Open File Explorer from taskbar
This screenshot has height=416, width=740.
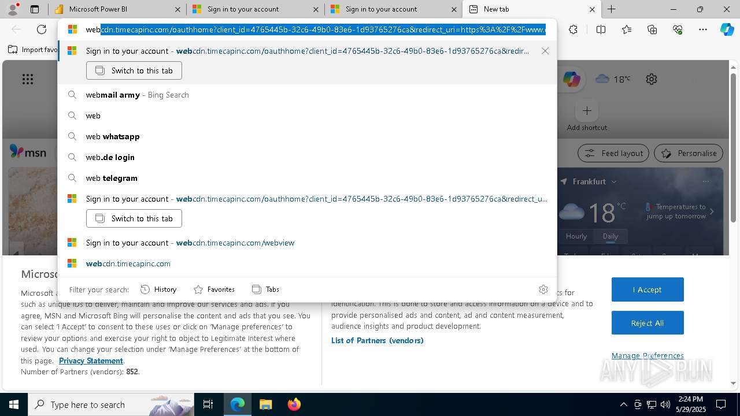[265, 404]
